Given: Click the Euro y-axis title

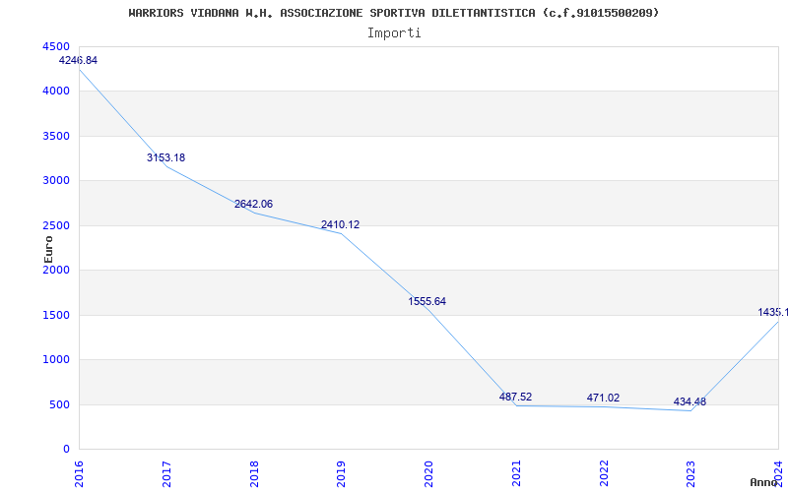Looking at the screenshot, I should (x=48, y=249).
